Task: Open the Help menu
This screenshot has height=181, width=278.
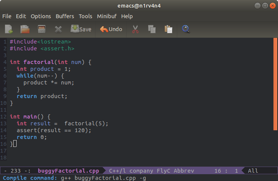Action: tap(127, 16)
